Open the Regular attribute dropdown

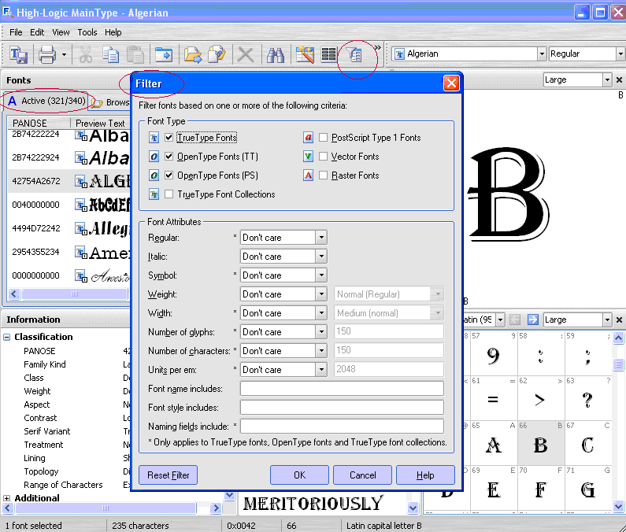click(x=321, y=238)
